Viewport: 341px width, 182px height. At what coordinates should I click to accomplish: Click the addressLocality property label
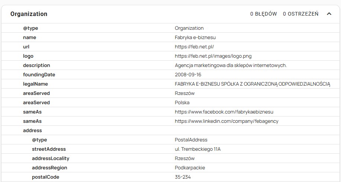point(51,159)
